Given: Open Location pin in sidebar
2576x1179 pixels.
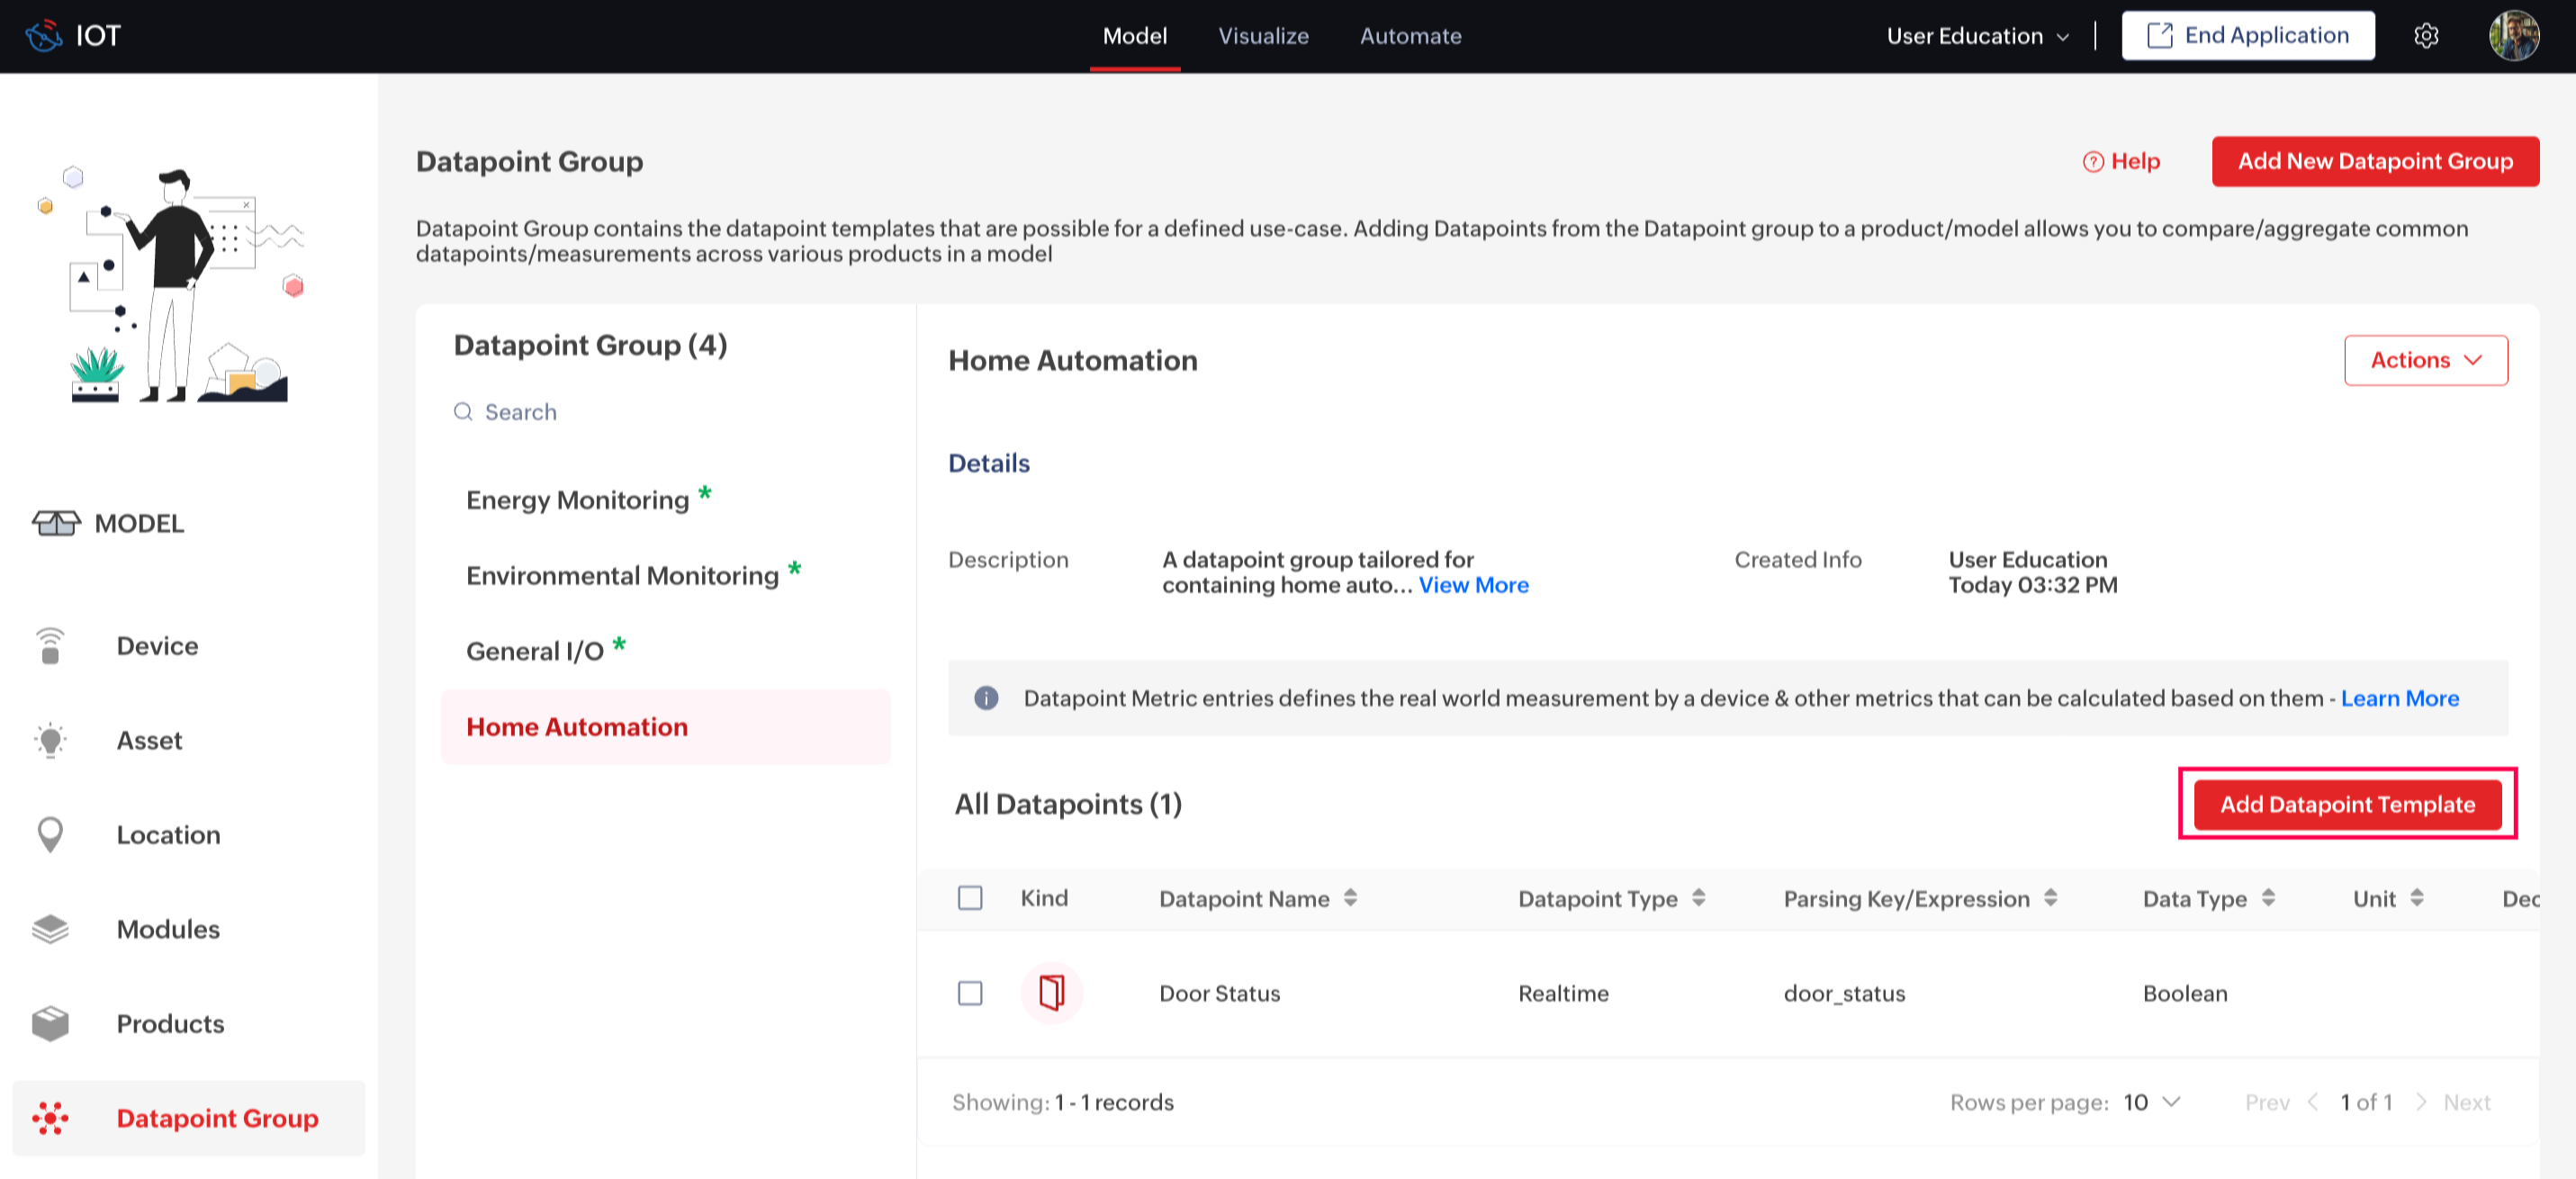Looking at the screenshot, I should (x=50, y=835).
